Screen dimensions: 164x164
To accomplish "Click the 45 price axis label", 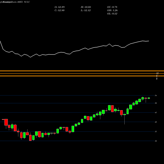I will coord(156,113).
